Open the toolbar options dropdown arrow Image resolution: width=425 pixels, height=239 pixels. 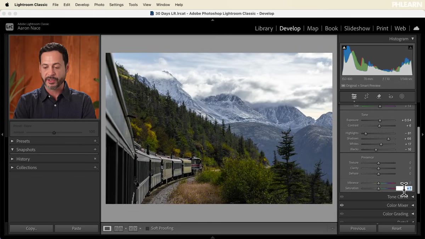[332, 228]
